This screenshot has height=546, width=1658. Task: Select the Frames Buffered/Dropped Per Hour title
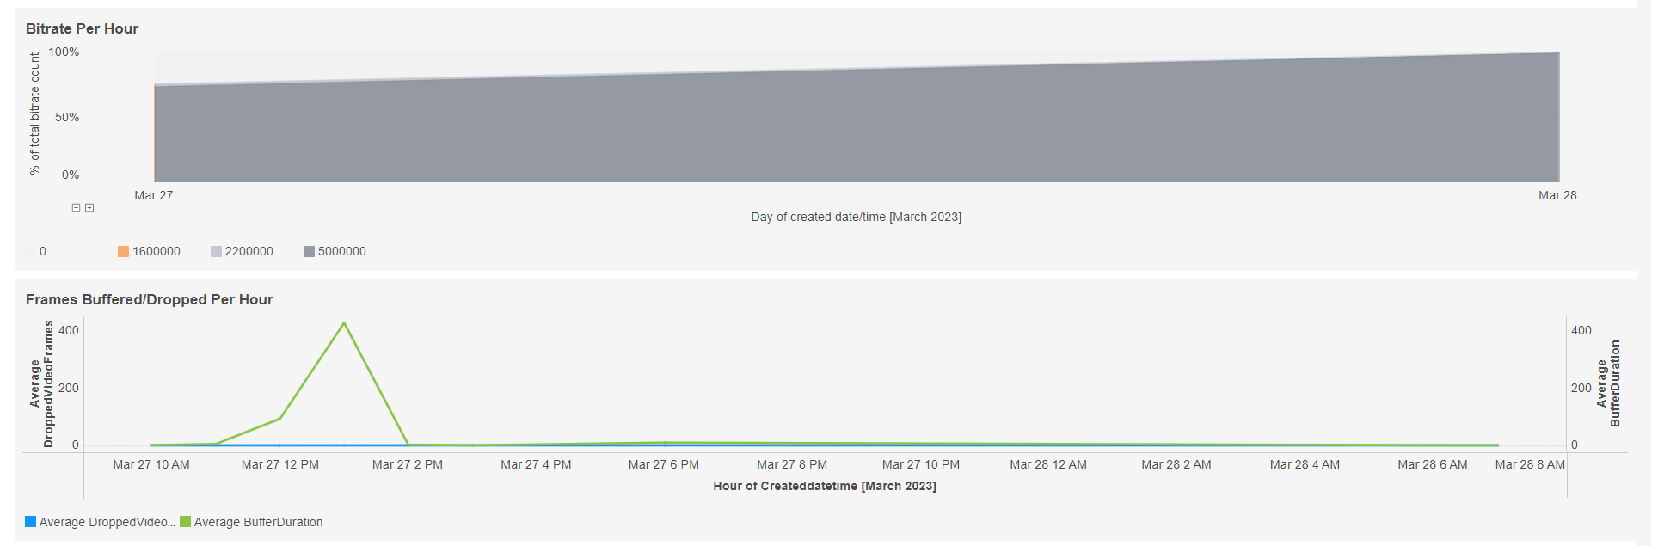[149, 300]
